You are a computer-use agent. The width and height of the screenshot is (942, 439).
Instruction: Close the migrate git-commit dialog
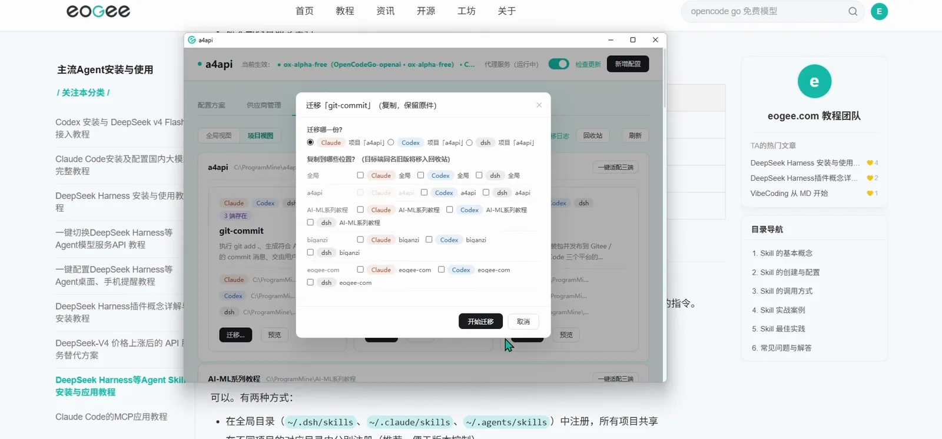click(x=539, y=105)
